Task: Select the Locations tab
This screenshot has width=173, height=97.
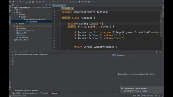Action: tap(121, 55)
